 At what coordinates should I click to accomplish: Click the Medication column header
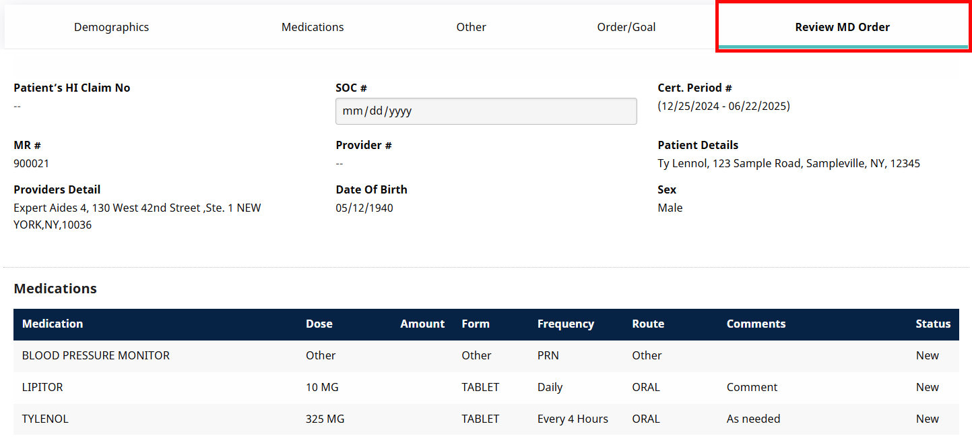click(53, 324)
